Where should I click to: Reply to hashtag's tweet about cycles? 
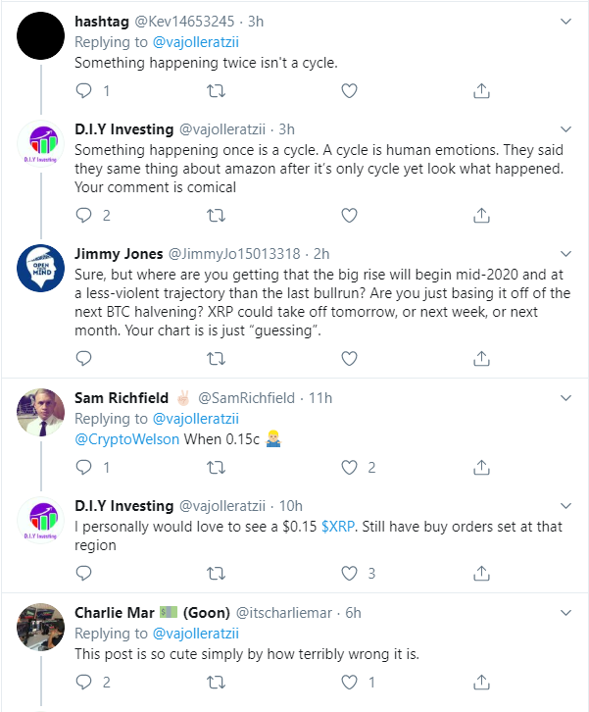tap(84, 90)
